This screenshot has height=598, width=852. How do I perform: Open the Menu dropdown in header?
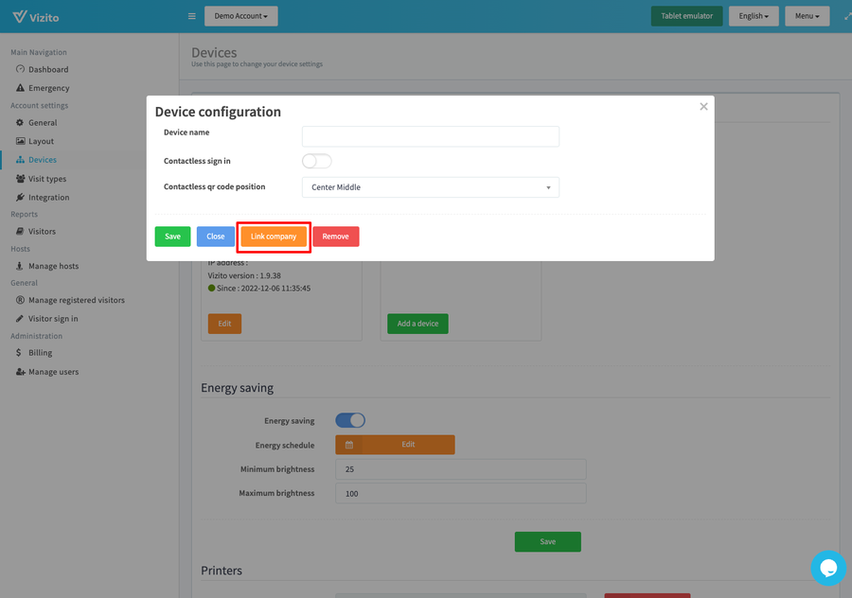807,16
